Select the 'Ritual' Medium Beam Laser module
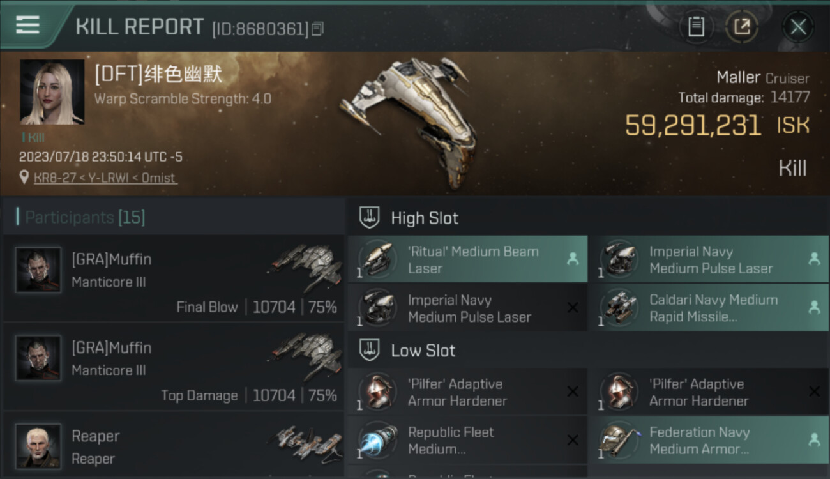The width and height of the screenshot is (830, 479). click(x=467, y=259)
